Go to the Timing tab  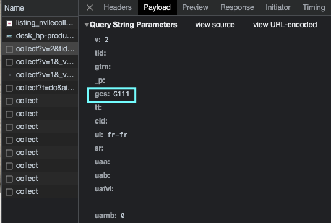314,7
